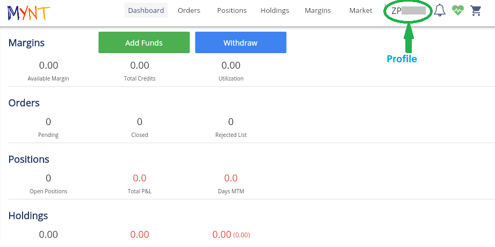This screenshot has height=247, width=495.
Task: Click the Closed orders count
Action: [140, 122]
